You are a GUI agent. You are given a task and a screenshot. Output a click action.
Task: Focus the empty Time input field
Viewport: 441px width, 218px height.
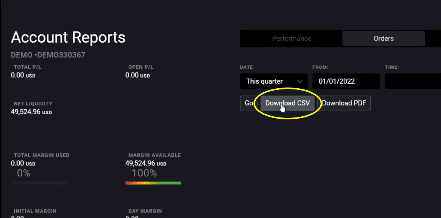413,81
